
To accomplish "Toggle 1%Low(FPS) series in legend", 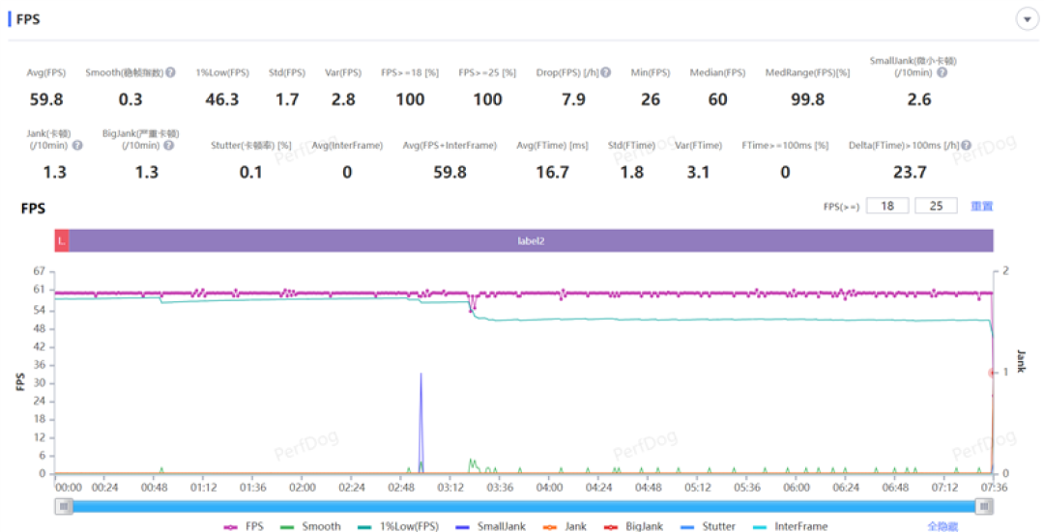I will [398, 526].
